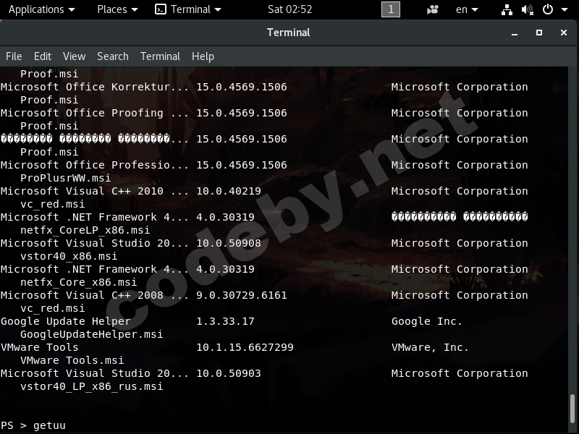Minimize the Terminal window
Viewport: 579px width, 434px height.
[x=515, y=33]
